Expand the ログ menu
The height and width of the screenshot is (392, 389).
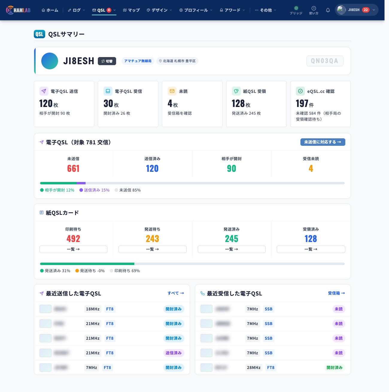76,10
